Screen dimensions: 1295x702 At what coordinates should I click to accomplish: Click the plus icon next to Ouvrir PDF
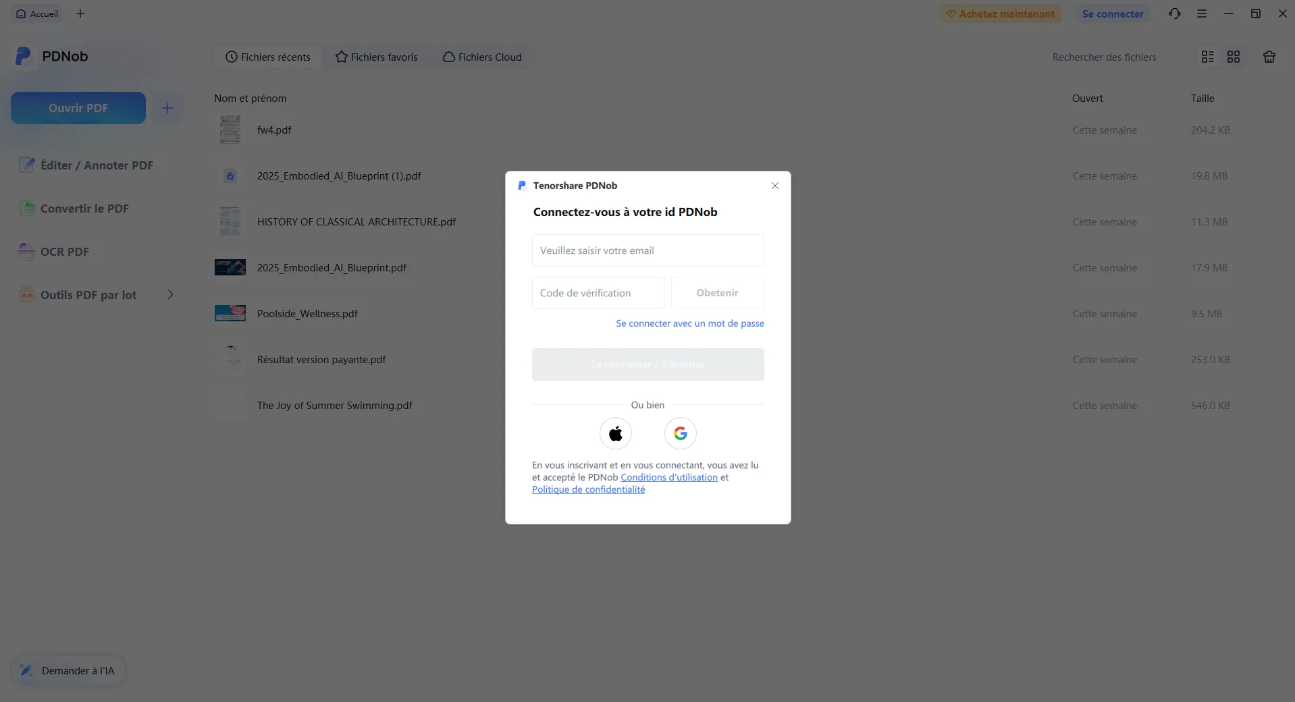click(167, 108)
